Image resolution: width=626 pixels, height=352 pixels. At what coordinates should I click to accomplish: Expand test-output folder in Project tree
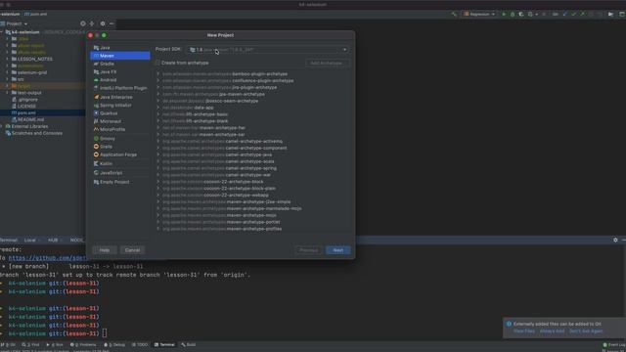(x=7, y=93)
